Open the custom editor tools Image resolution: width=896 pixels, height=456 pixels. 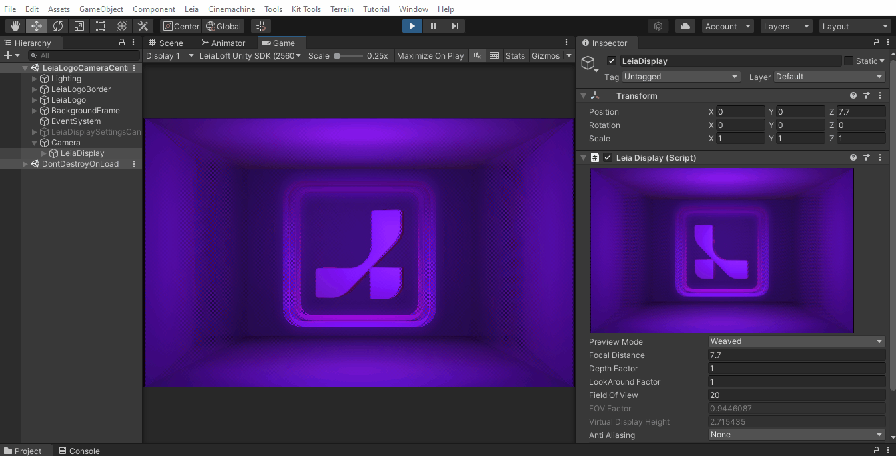143,26
